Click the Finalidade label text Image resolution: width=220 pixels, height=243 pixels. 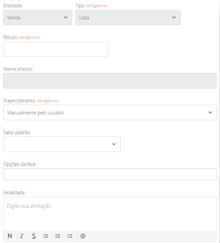click(14, 193)
